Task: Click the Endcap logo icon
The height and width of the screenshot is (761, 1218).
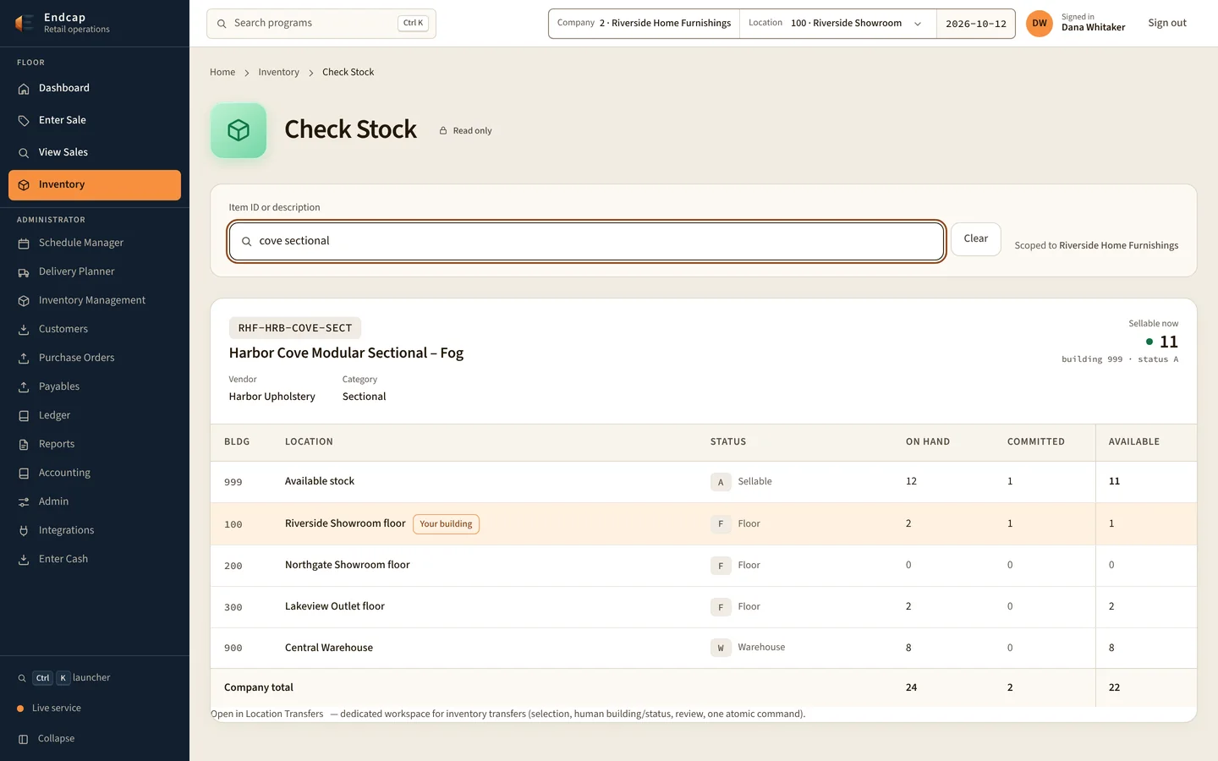Action: coord(25,23)
